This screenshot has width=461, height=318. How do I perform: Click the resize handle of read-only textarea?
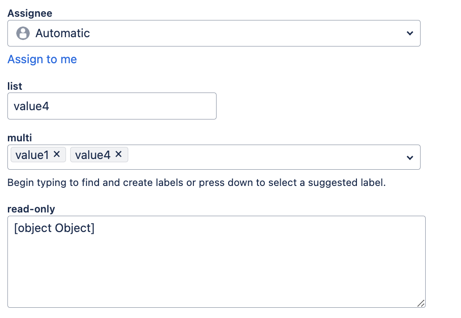pyautogui.click(x=421, y=303)
